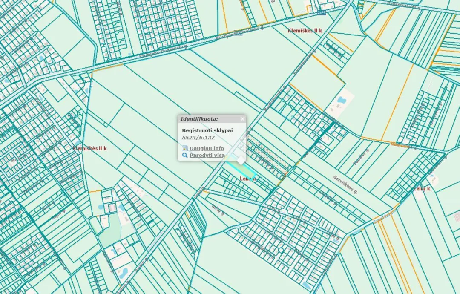Open the Daugiau info link
This screenshot has height=294, width=460.
coord(207,148)
